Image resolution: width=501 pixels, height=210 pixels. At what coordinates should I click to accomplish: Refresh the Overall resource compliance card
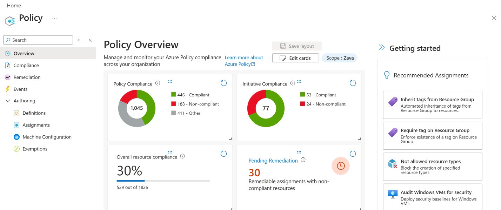coord(223,154)
